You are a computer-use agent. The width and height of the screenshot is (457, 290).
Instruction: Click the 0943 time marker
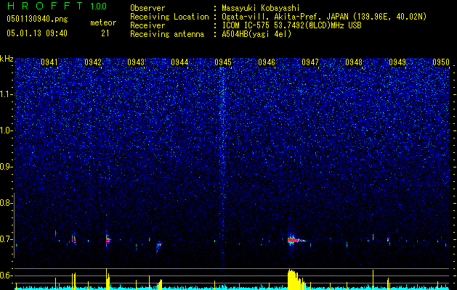point(136,62)
